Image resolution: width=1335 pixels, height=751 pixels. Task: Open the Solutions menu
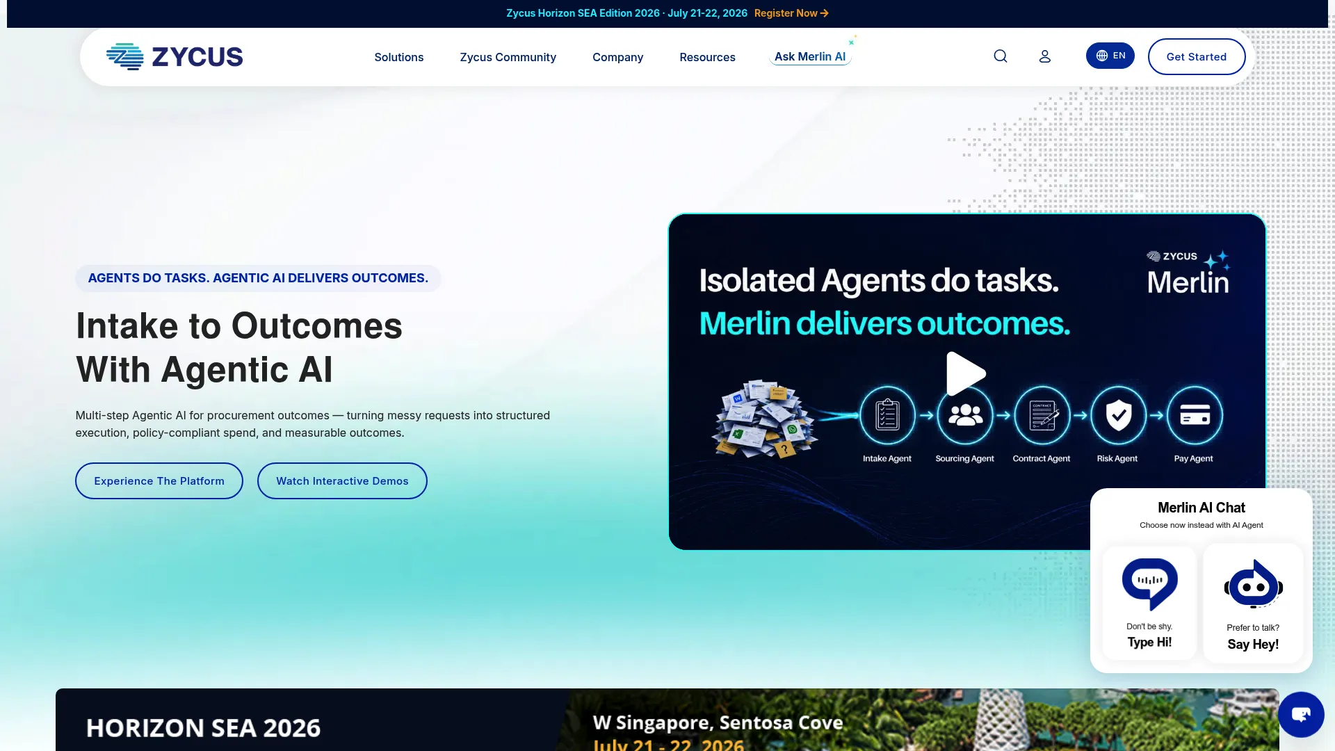tap(398, 57)
